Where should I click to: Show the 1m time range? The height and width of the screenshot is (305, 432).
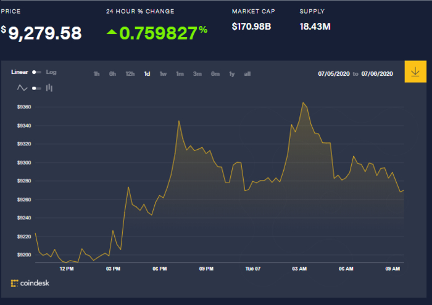coord(180,74)
